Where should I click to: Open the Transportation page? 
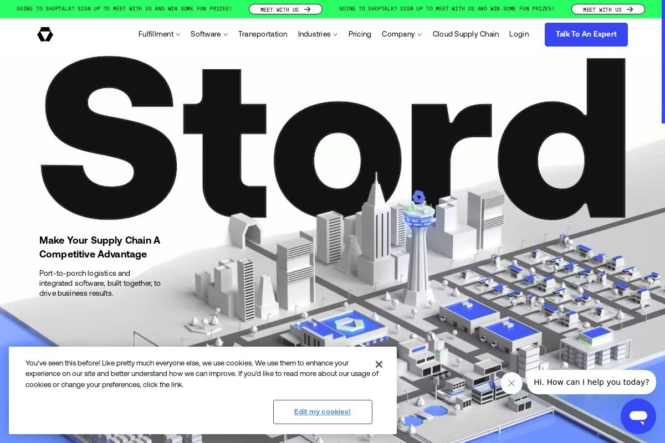coord(263,34)
